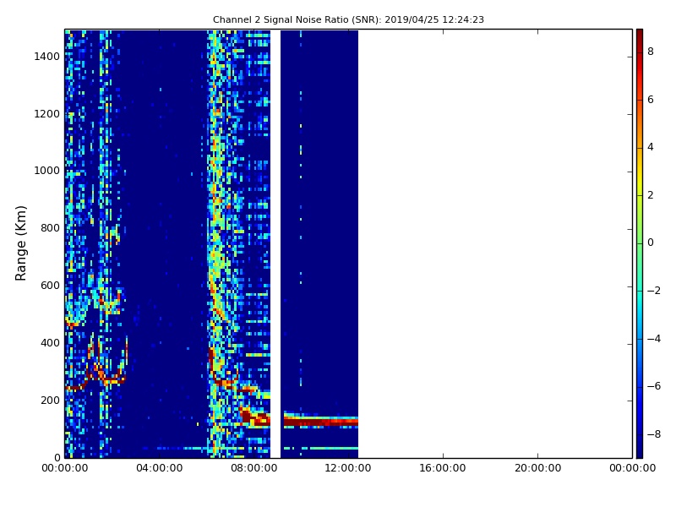Click the colorbar label −8
The height and width of the screenshot is (507, 676).
[x=653, y=434]
